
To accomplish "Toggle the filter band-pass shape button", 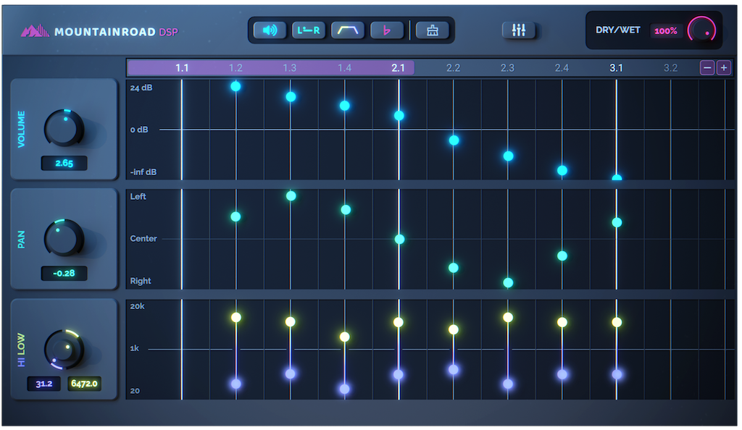I will click(348, 30).
